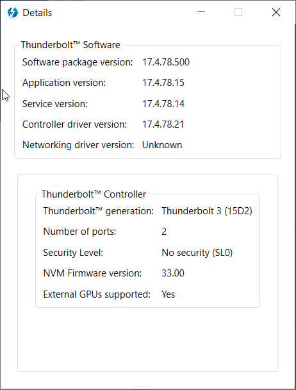
Task: Click the Networking driver version Unknown value
Action: pos(162,145)
